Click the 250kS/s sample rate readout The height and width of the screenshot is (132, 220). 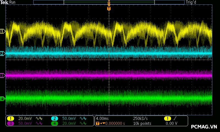(x=141, y=119)
